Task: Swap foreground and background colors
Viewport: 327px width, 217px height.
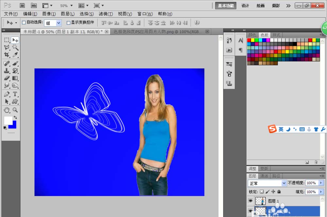Action: tap(15, 117)
